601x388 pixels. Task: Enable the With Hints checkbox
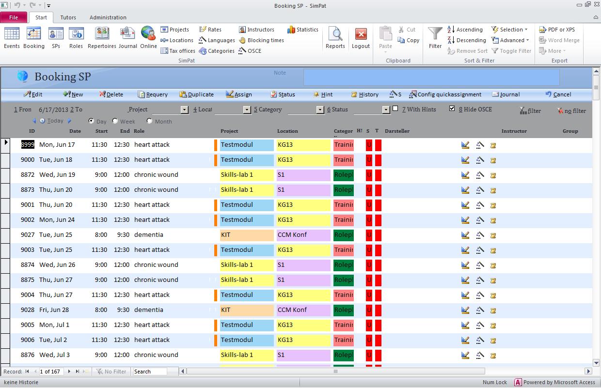(395, 109)
